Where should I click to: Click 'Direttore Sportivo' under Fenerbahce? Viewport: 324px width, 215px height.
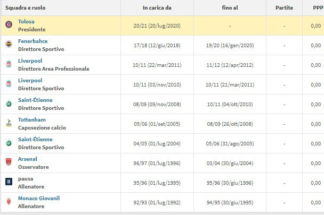pyautogui.click(x=41, y=49)
